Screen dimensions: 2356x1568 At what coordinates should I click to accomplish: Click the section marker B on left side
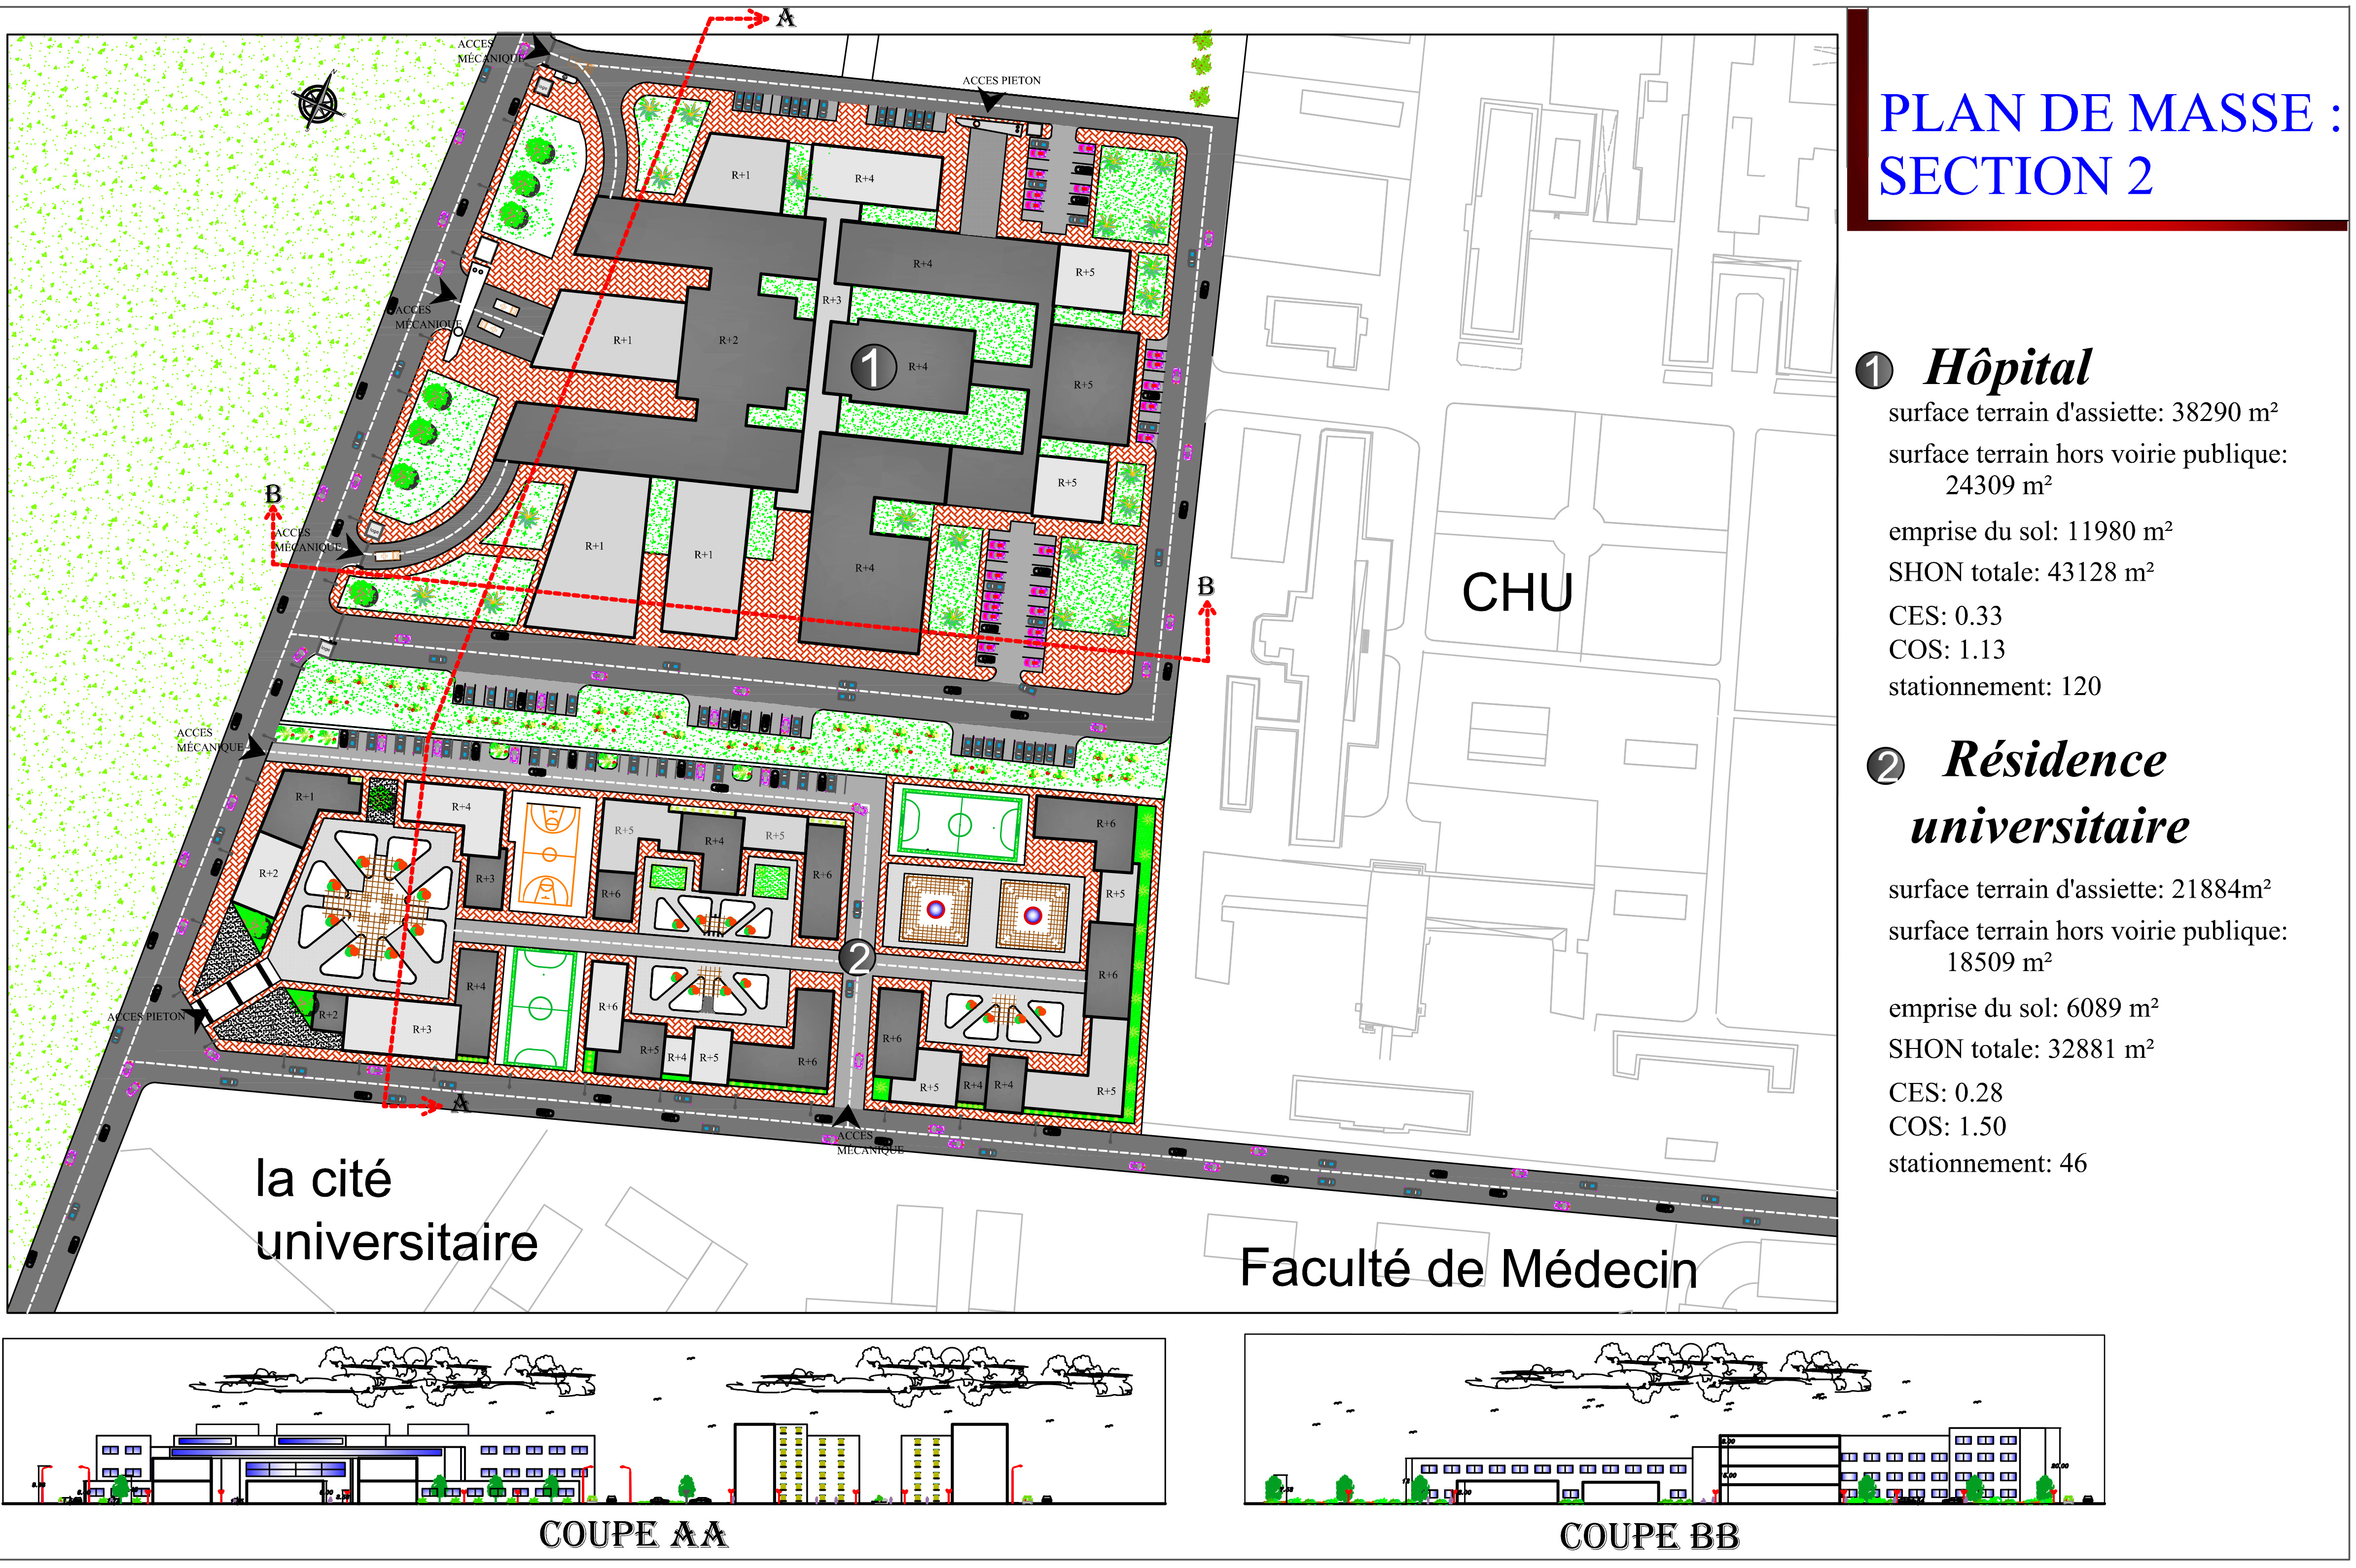click(x=273, y=495)
